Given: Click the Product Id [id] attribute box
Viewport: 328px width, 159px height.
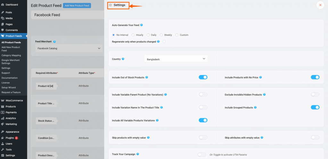Looking at the screenshot, I should click(46, 86).
